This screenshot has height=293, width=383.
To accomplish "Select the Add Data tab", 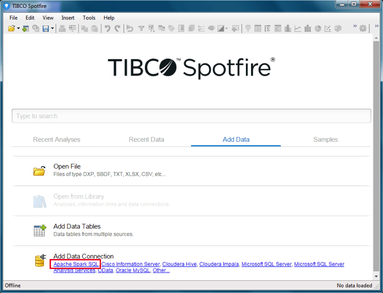I will click(x=236, y=139).
